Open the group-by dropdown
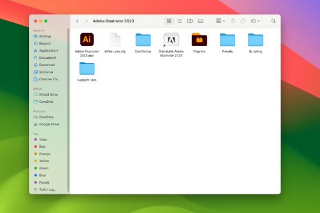The image size is (320, 213). [x=221, y=21]
